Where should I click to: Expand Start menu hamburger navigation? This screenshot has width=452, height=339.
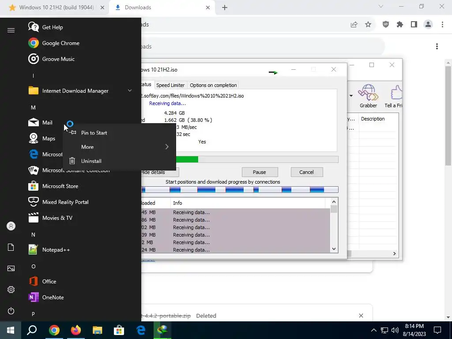click(11, 30)
